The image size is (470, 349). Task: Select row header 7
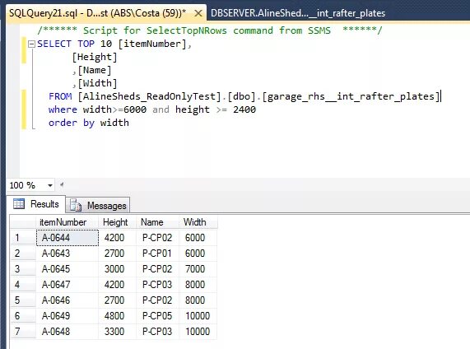23,332
